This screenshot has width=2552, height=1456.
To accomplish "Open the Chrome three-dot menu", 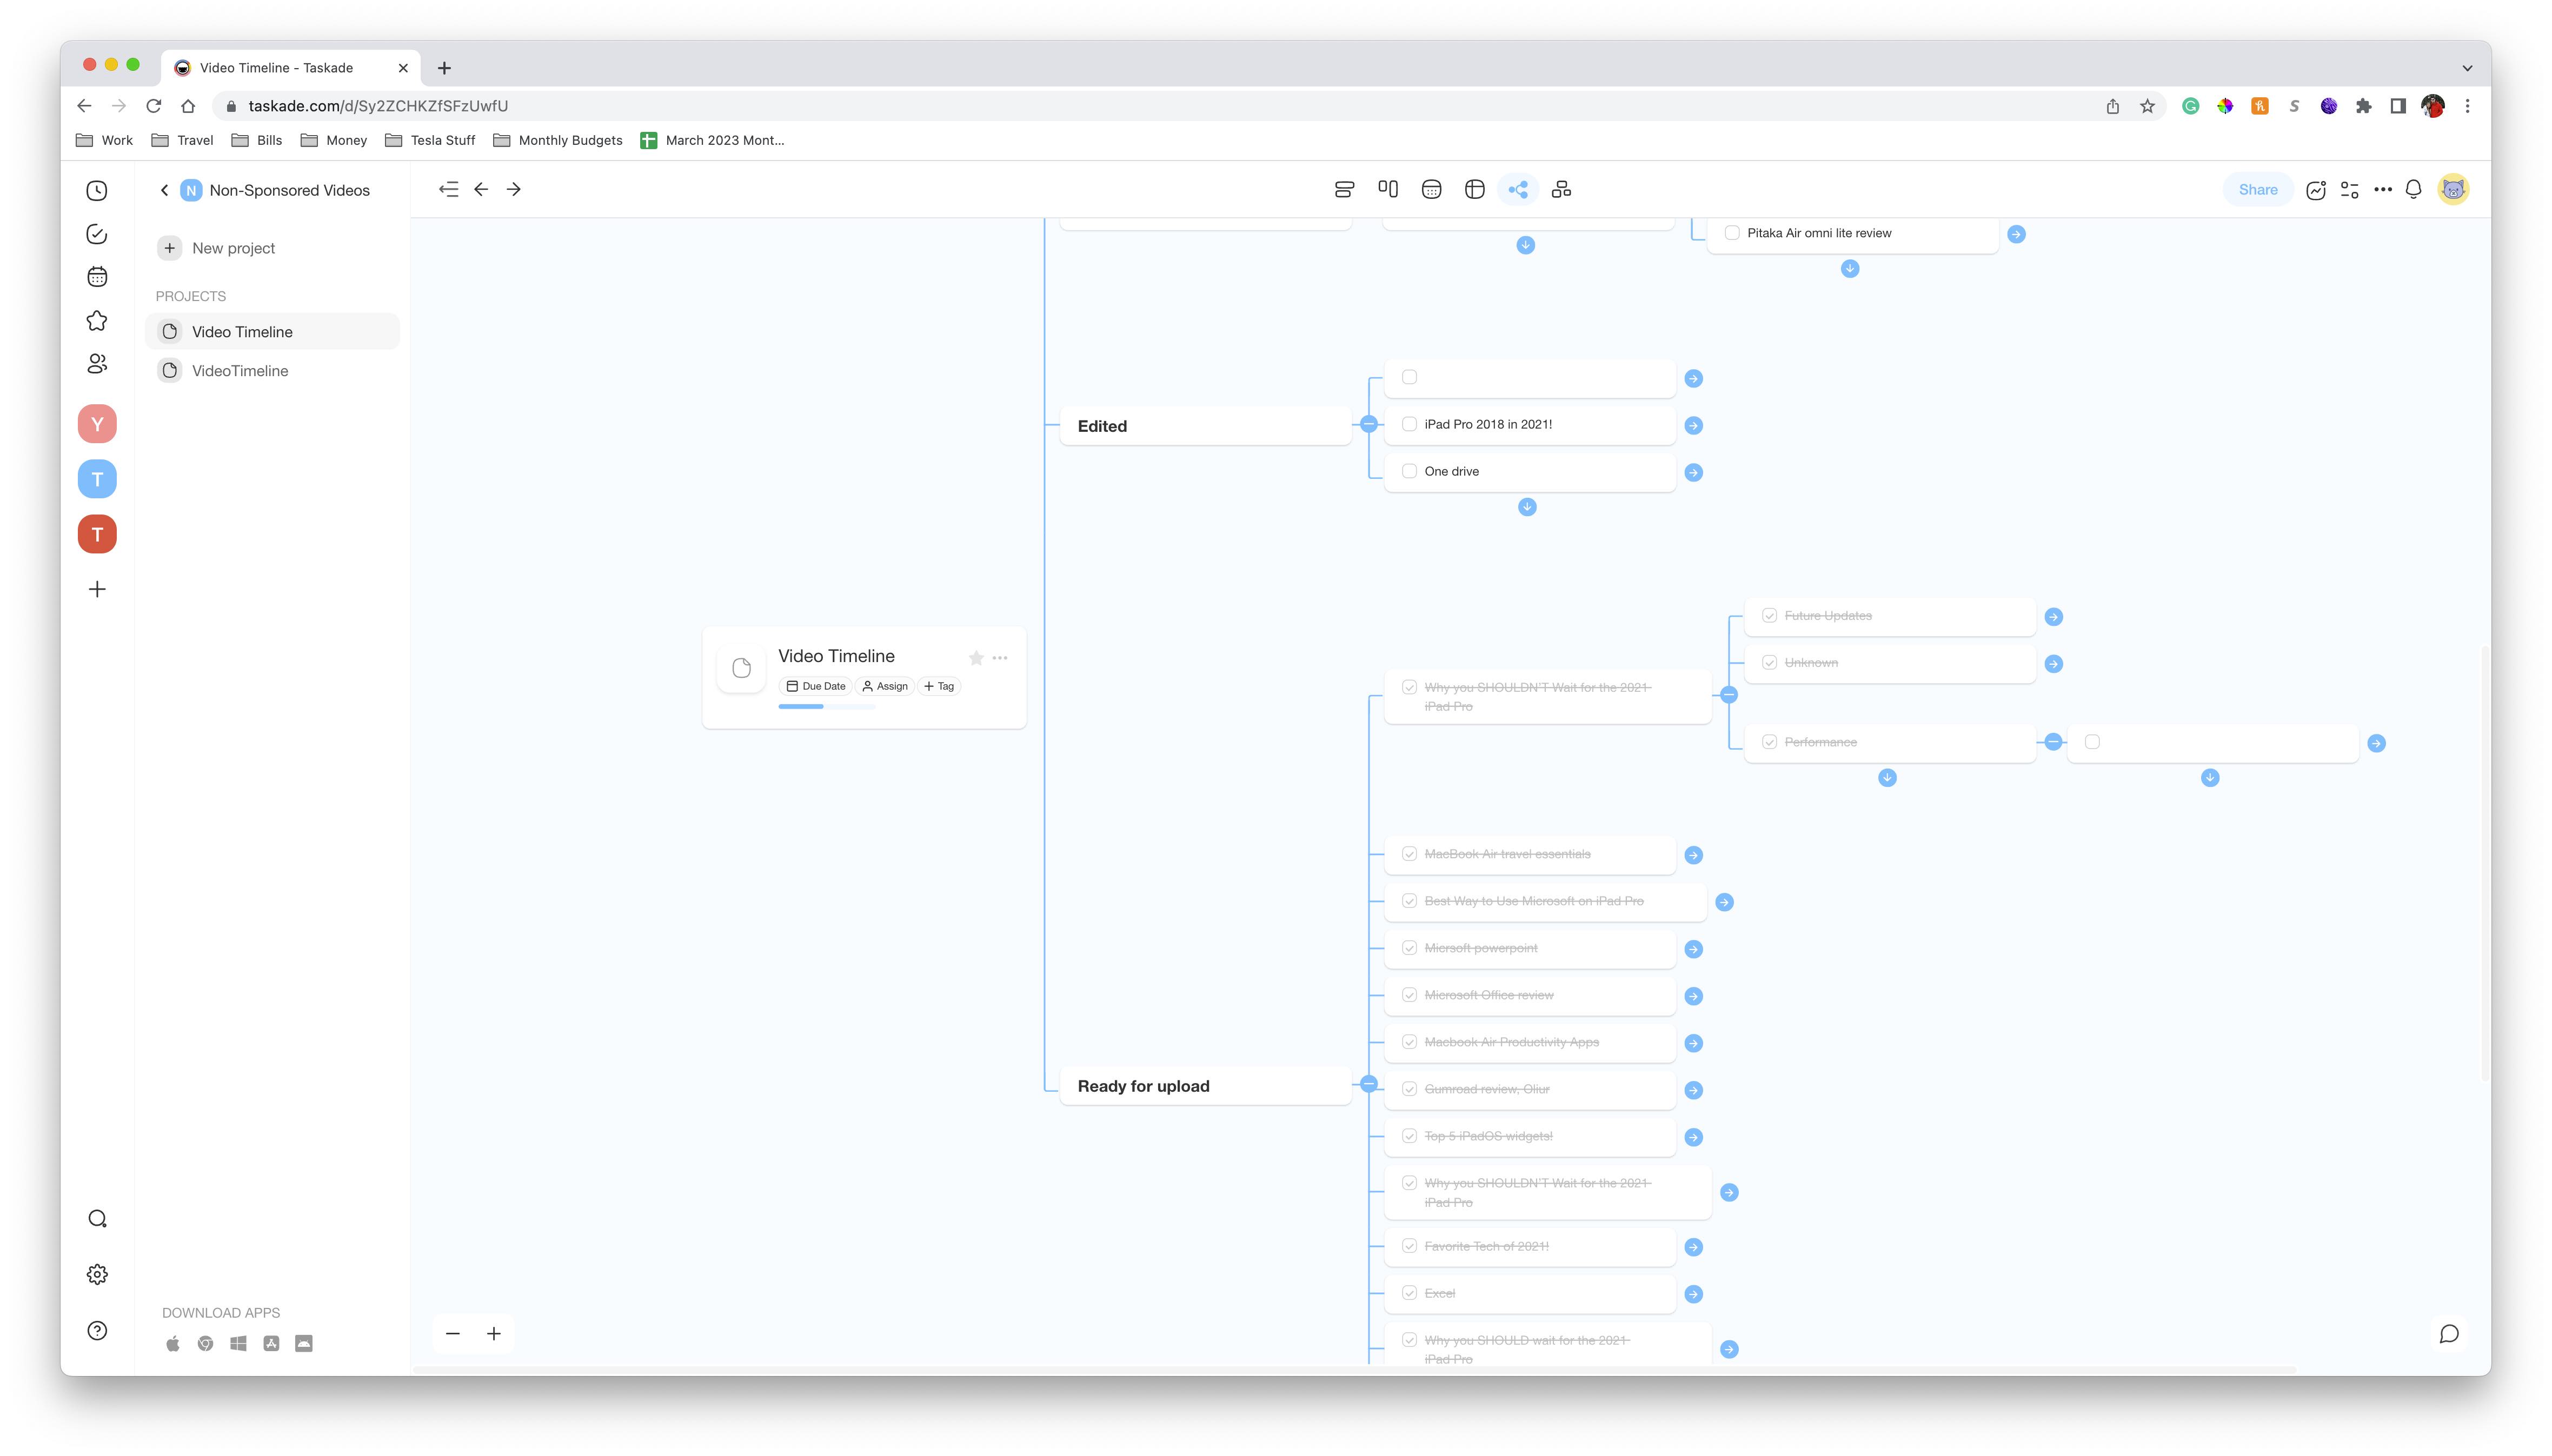I will pyautogui.click(x=2467, y=106).
